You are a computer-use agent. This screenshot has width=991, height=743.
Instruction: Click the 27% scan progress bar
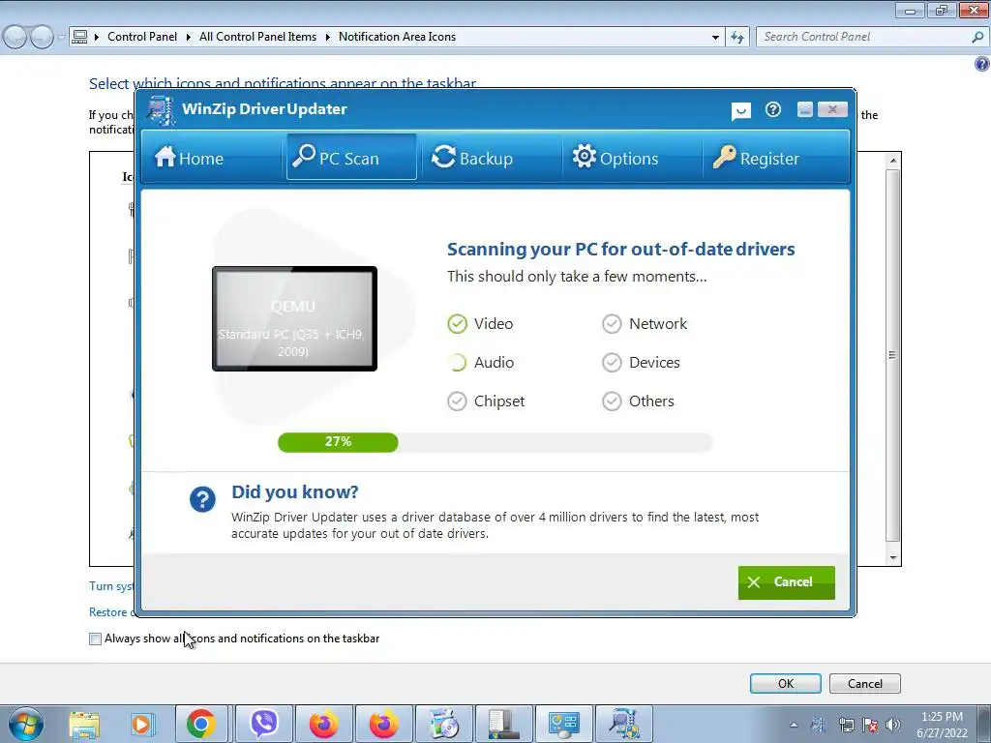coord(495,442)
